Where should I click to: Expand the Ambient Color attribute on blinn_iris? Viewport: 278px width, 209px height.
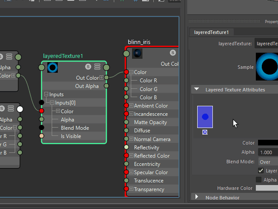(x=131, y=106)
